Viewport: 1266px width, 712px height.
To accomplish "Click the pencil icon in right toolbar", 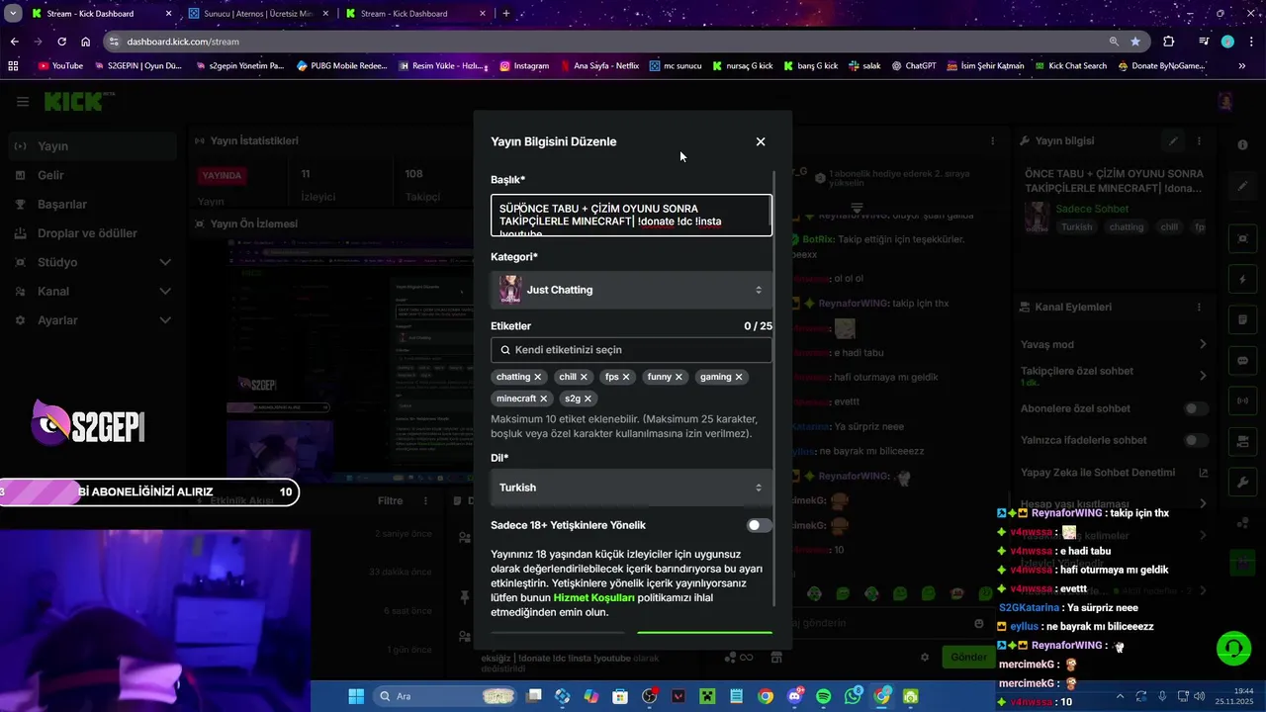I will coord(1242,186).
